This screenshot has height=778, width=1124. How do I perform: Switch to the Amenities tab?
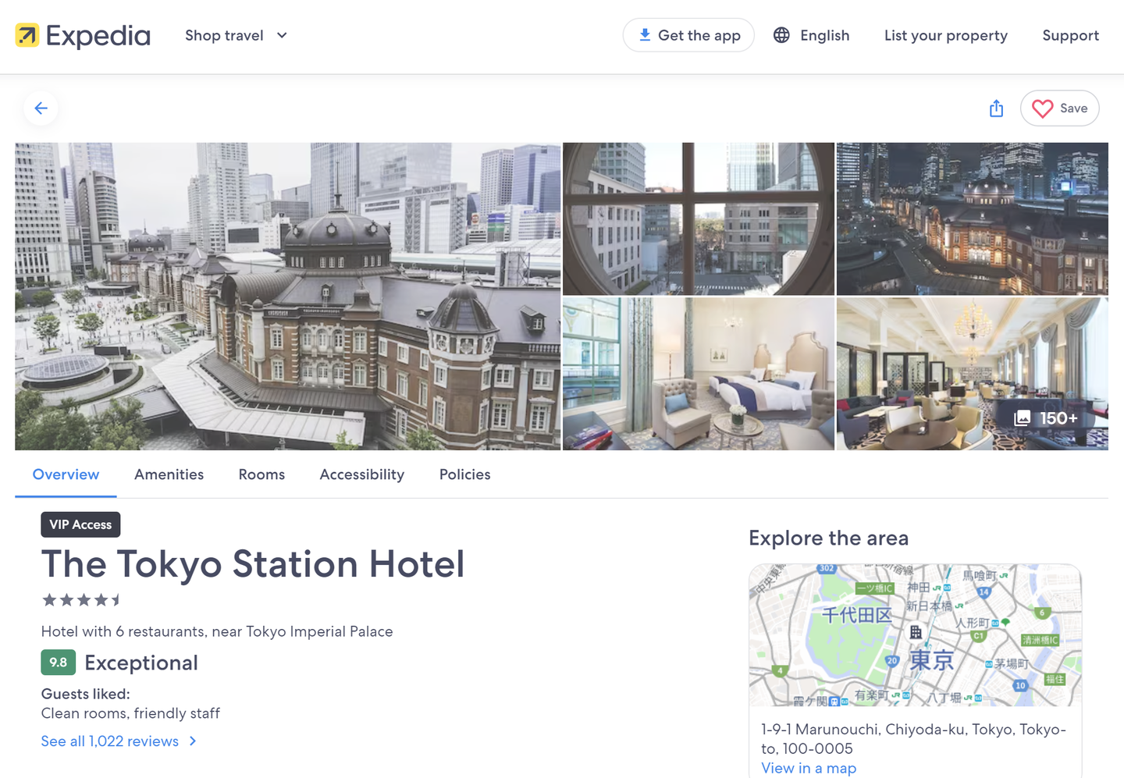coord(169,474)
